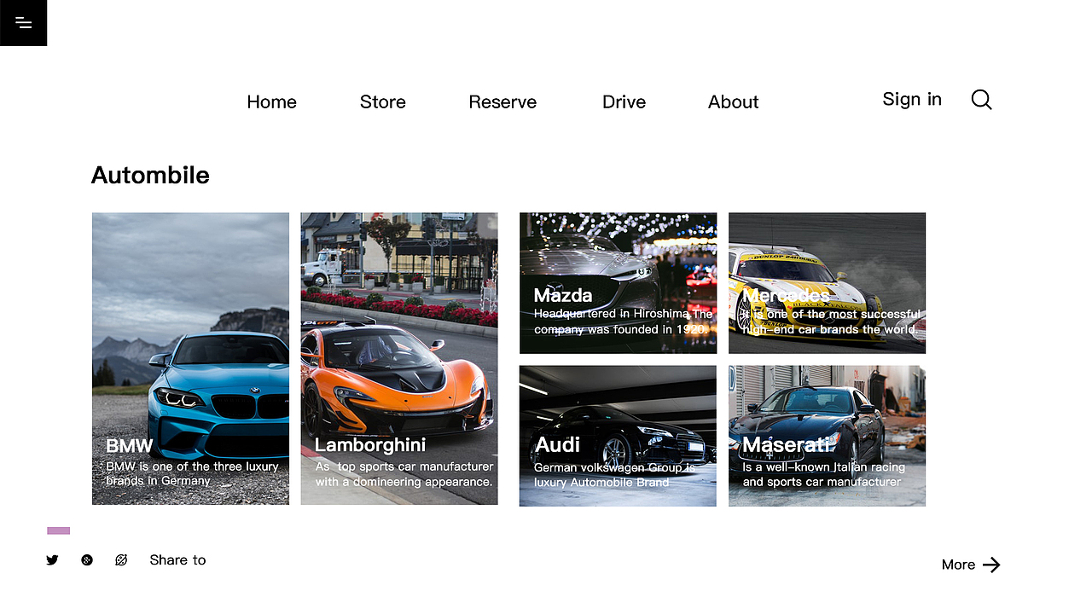Click "BMW is one of the three luxury" text
The width and height of the screenshot is (1092, 614).
pyautogui.click(x=192, y=466)
